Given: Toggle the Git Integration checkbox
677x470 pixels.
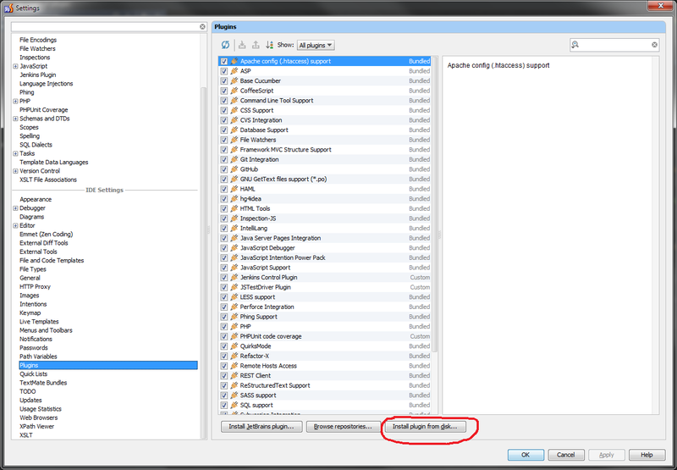Looking at the screenshot, I should (x=224, y=159).
